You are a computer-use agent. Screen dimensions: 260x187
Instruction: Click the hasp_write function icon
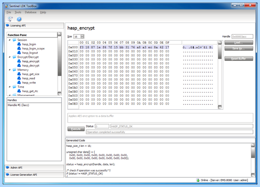click(x=19, y=82)
